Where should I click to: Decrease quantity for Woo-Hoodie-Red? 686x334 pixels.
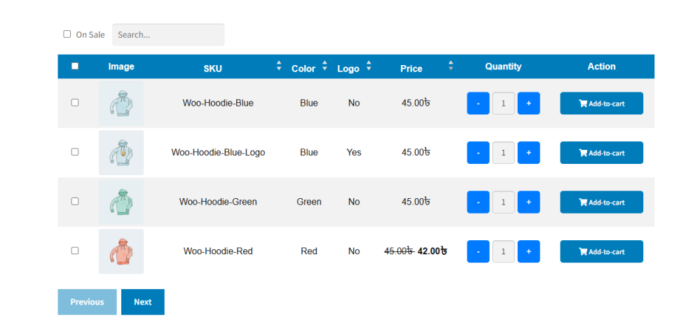(478, 251)
